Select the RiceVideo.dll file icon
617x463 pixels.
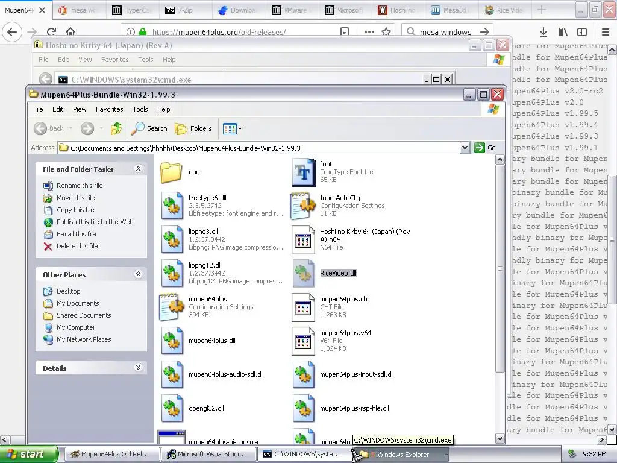tap(304, 273)
